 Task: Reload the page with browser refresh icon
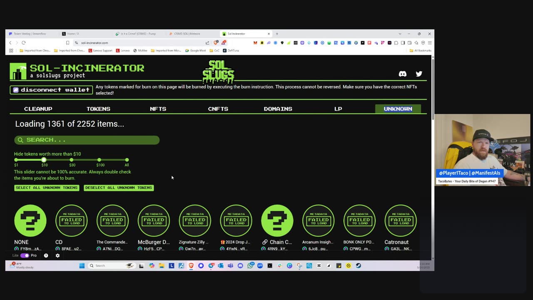[x=24, y=42]
